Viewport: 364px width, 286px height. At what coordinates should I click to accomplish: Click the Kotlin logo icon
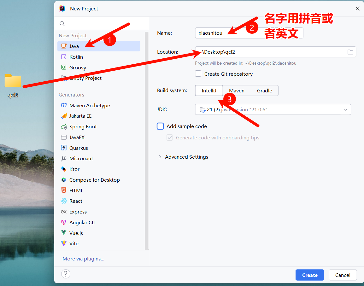[x=64, y=57]
